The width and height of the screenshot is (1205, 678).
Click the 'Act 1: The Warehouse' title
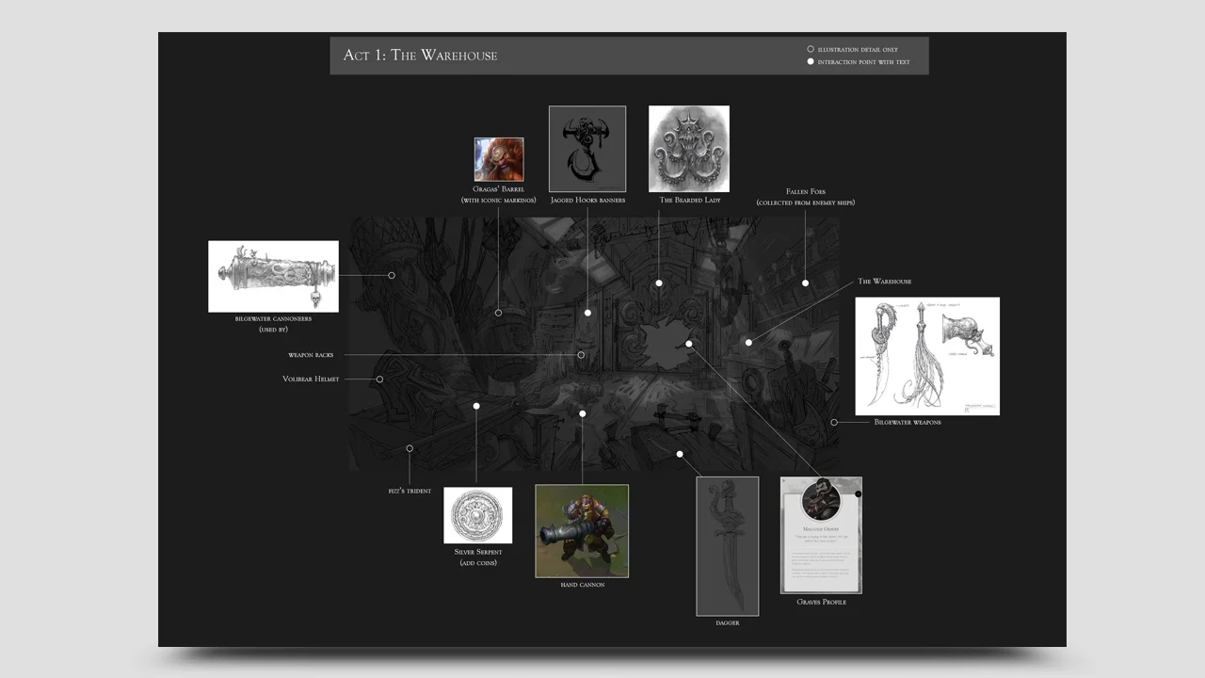[x=420, y=55]
